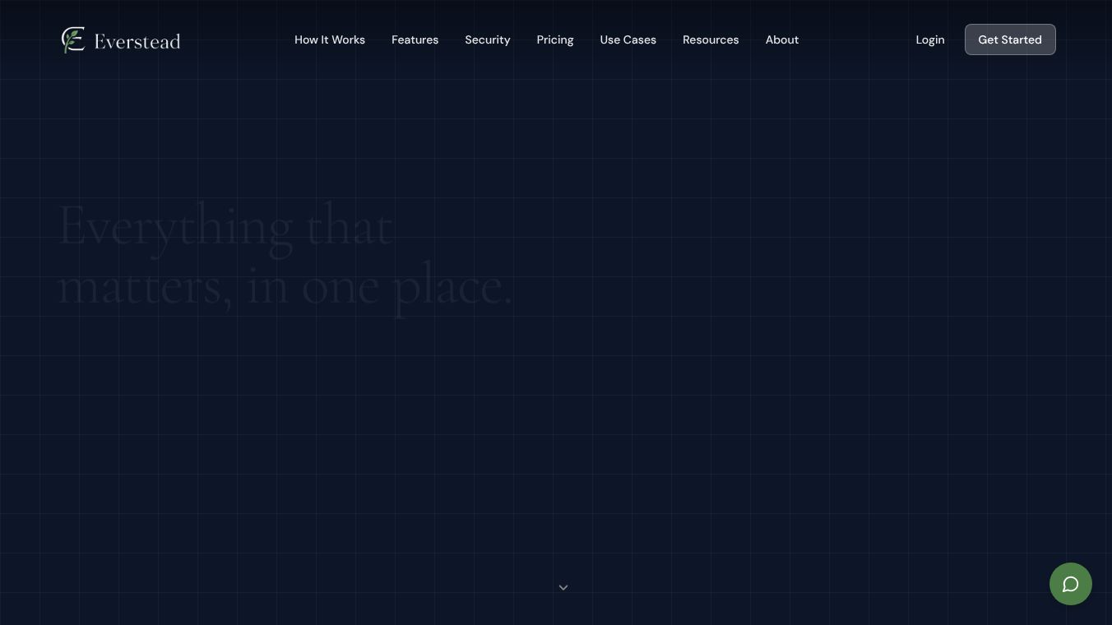The width and height of the screenshot is (1112, 625).
Task: Navigate to Use Cases
Action: (628, 39)
